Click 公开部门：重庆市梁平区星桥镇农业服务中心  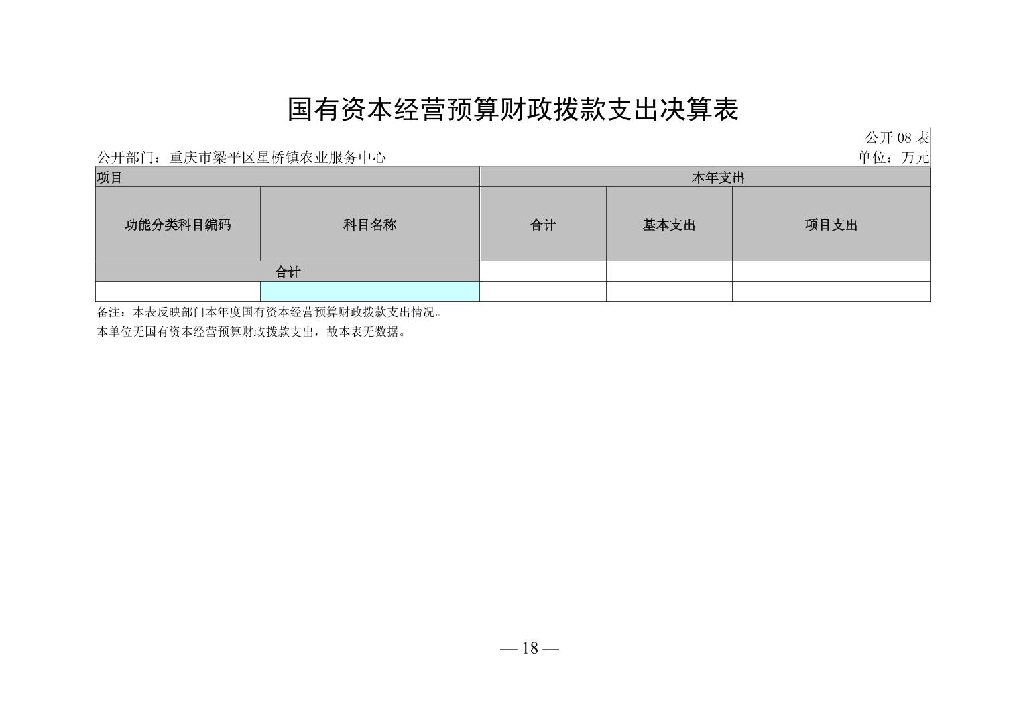[x=241, y=158]
